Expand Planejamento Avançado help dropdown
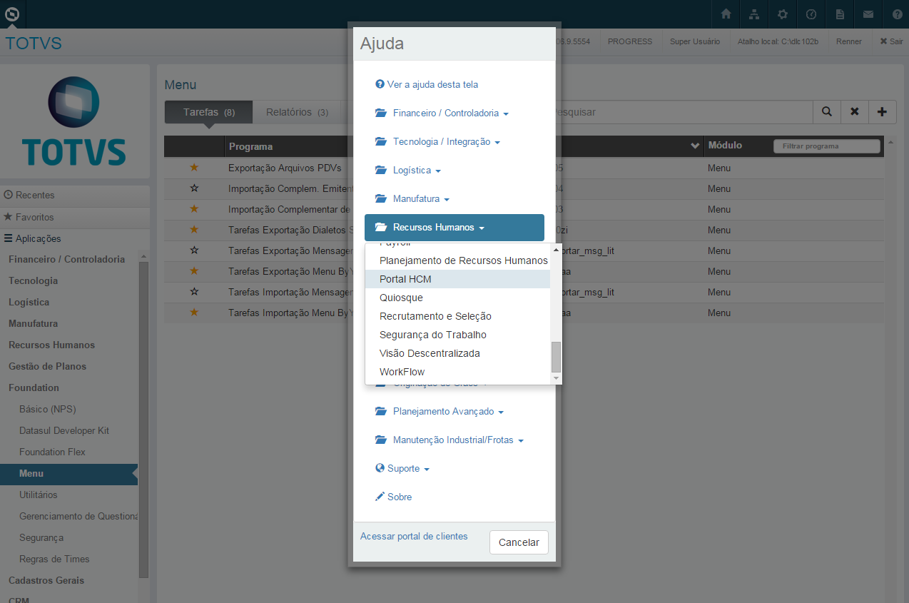The height and width of the screenshot is (603, 909). pos(440,411)
